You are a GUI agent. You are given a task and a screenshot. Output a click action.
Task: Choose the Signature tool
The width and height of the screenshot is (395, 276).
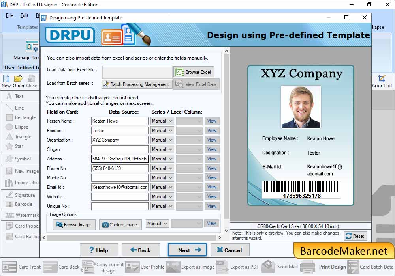(20, 195)
